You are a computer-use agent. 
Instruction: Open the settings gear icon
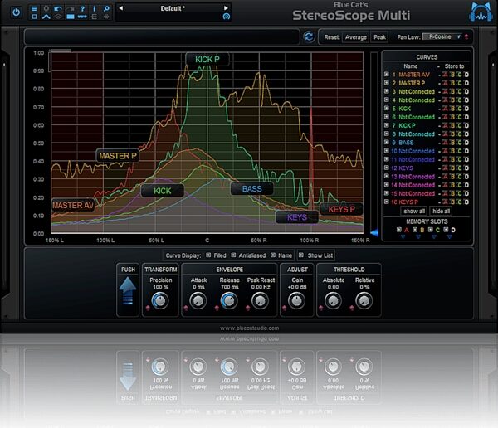tap(46, 8)
